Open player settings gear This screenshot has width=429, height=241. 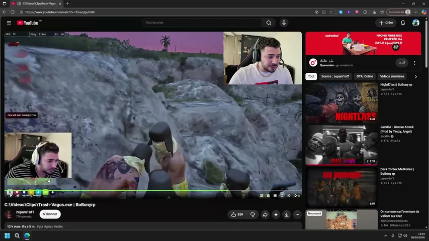(296, 196)
